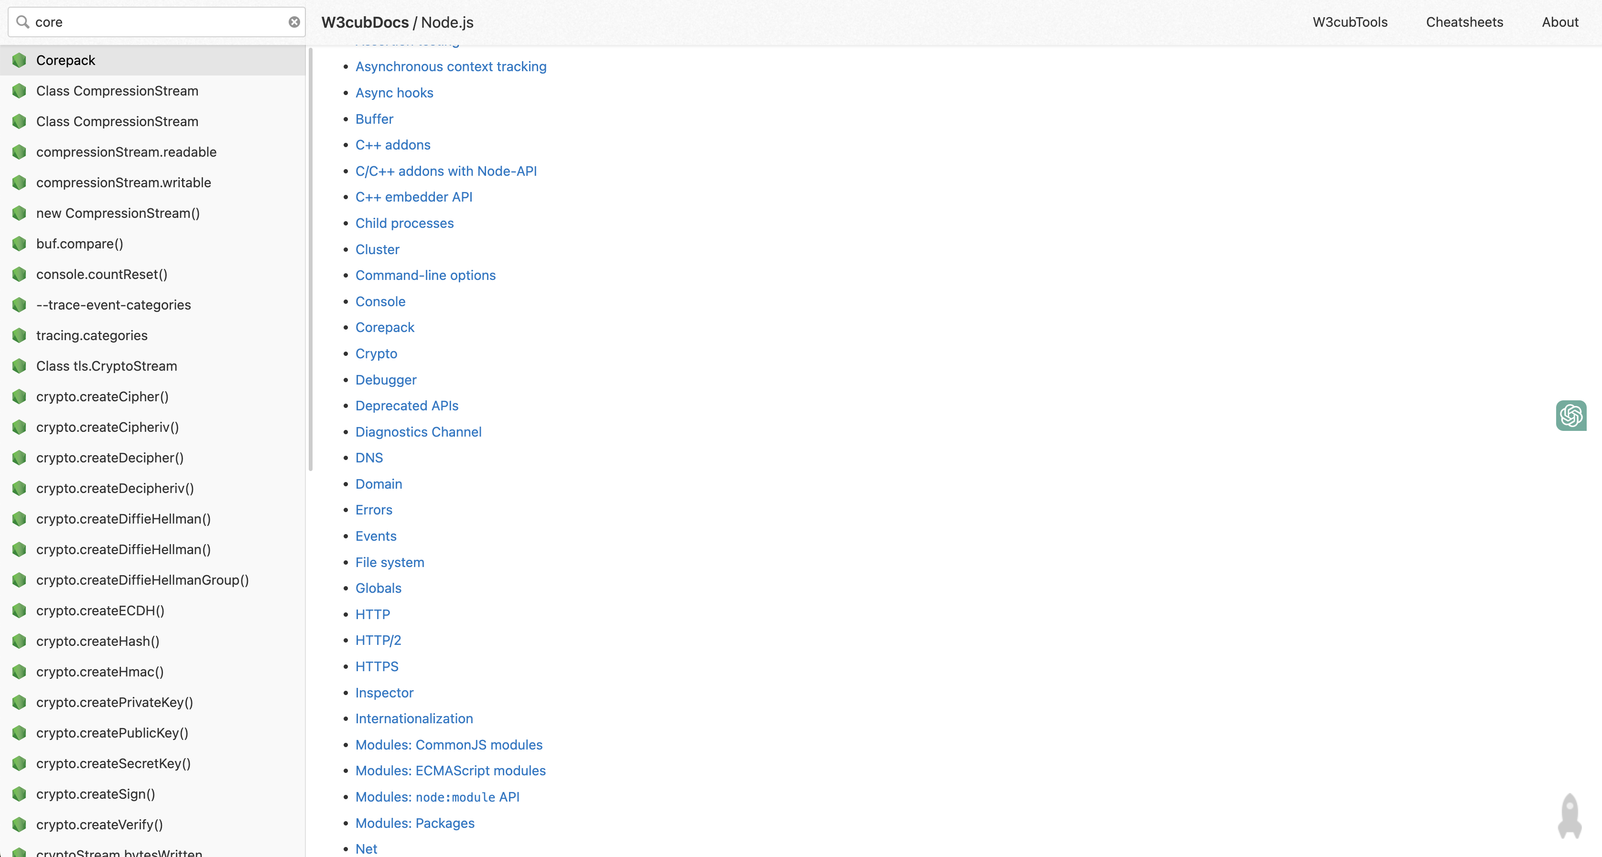
Task: Open the File system link
Action: (390, 562)
